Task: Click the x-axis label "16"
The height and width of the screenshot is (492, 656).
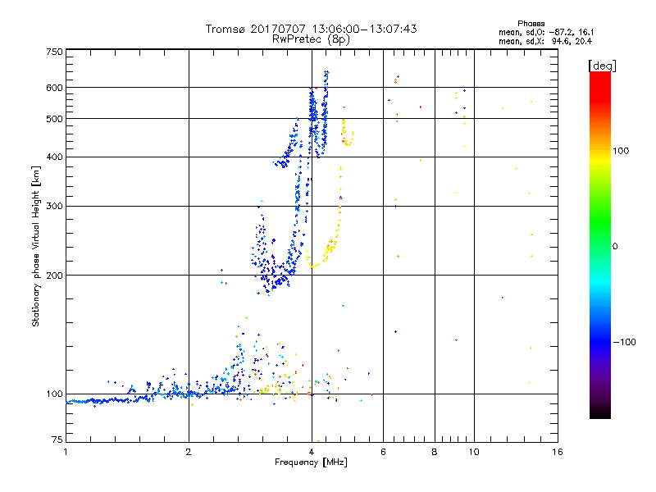Action: tap(558, 452)
